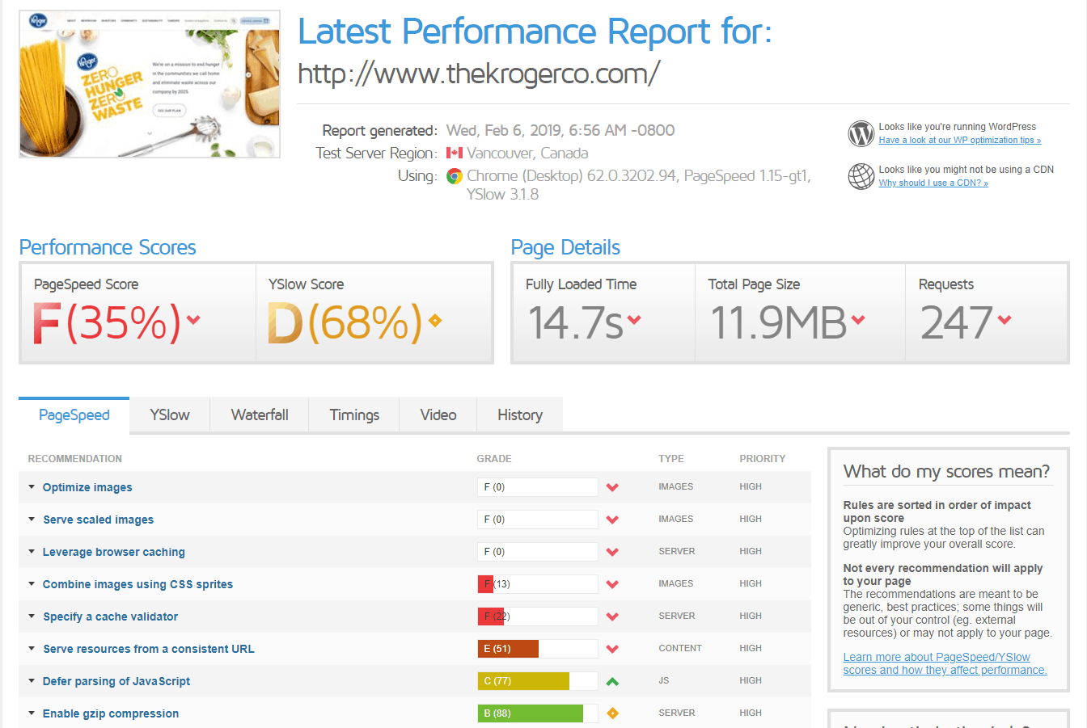The image size is (1087, 728).
Task: Click the F (22) cache validator grade bar
Action: [538, 616]
